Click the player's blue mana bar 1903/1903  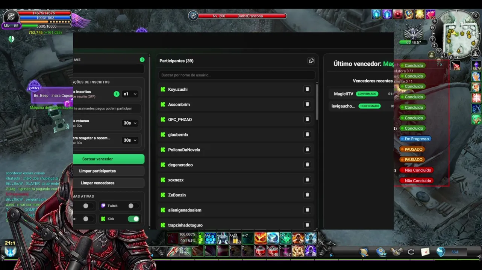[x=45, y=18]
